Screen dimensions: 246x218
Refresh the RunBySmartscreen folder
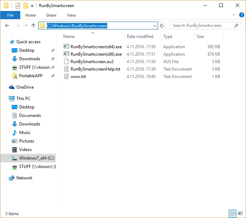pyautogui.click(x=162, y=26)
